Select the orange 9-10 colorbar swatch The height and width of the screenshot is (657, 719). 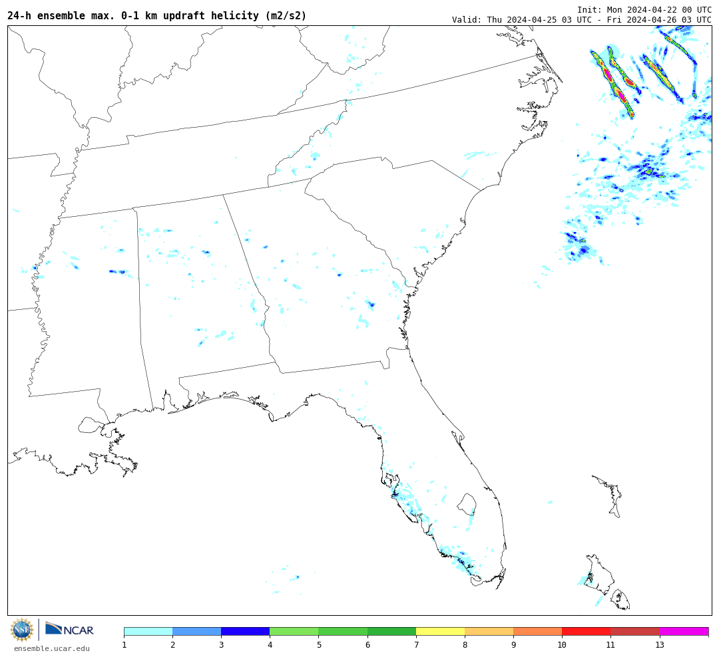tap(538, 632)
